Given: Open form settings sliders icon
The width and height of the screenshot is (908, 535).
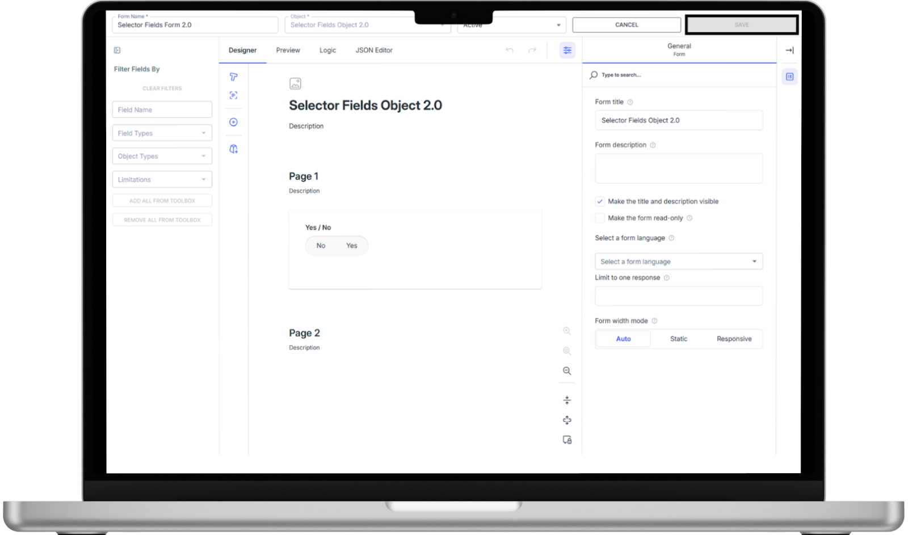Looking at the screenshot, I should tap(567, 50).
